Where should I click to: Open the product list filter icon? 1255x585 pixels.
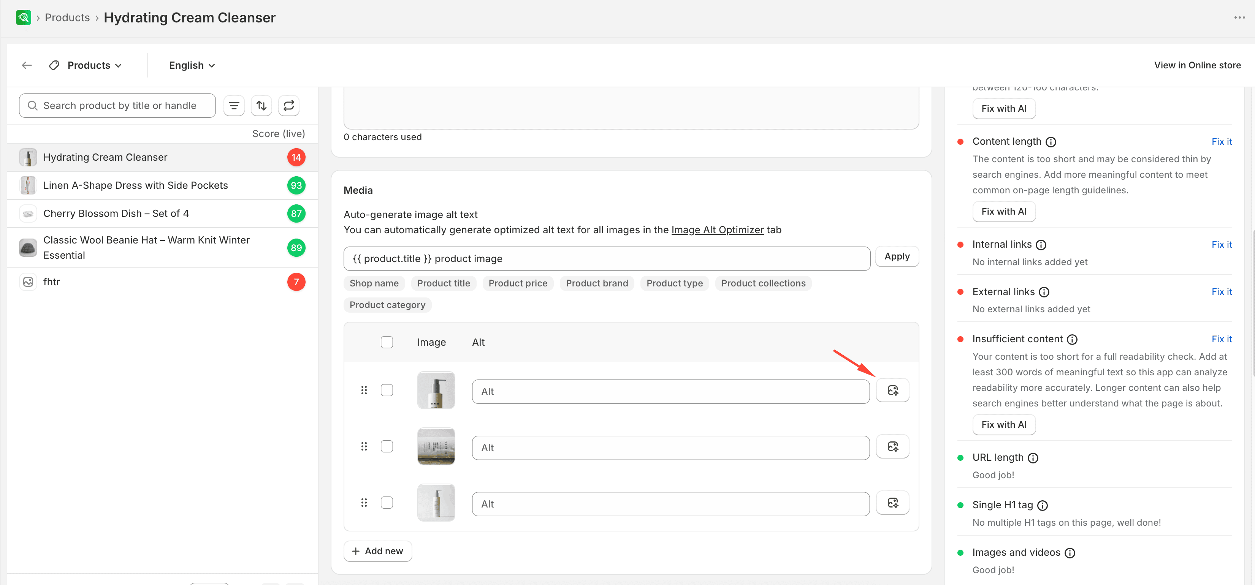234,106
